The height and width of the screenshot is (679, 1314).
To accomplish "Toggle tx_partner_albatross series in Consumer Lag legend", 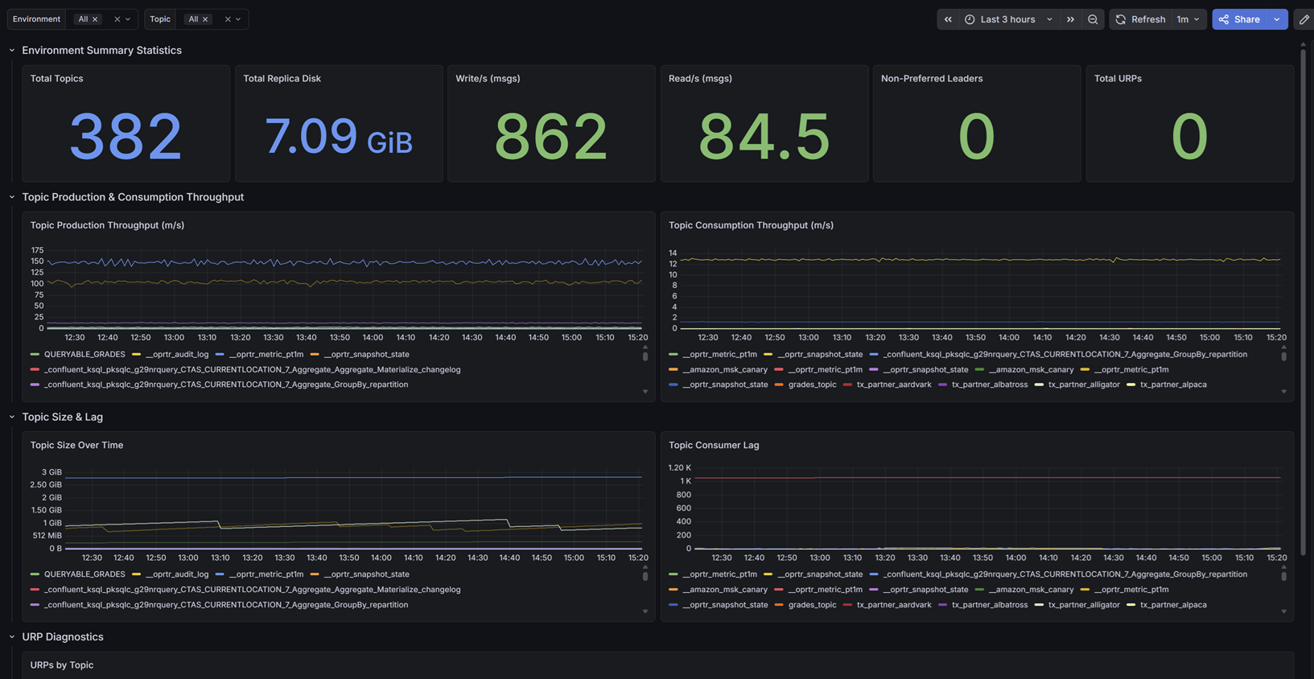I will 989,605.
